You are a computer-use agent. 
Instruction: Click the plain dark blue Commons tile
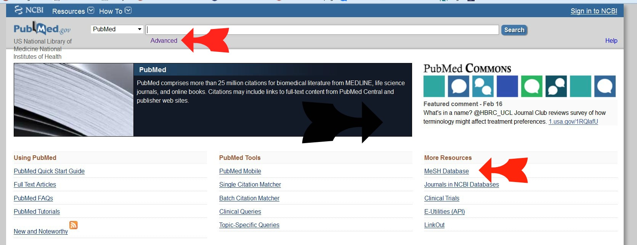click(507, 86)
